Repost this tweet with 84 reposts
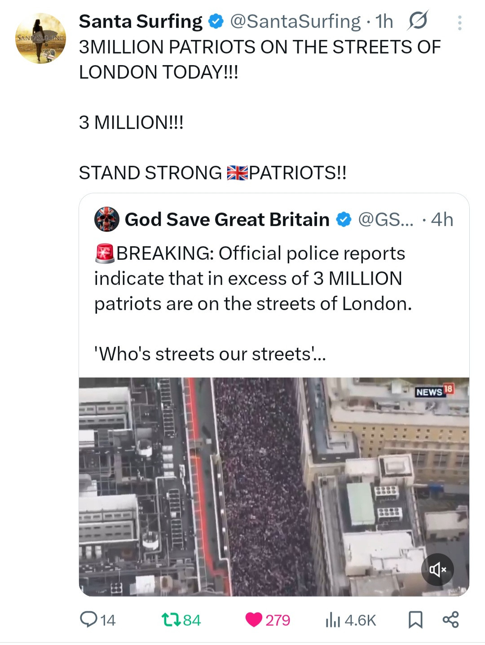This screenshot has width=485, height=645. (181, 620)
